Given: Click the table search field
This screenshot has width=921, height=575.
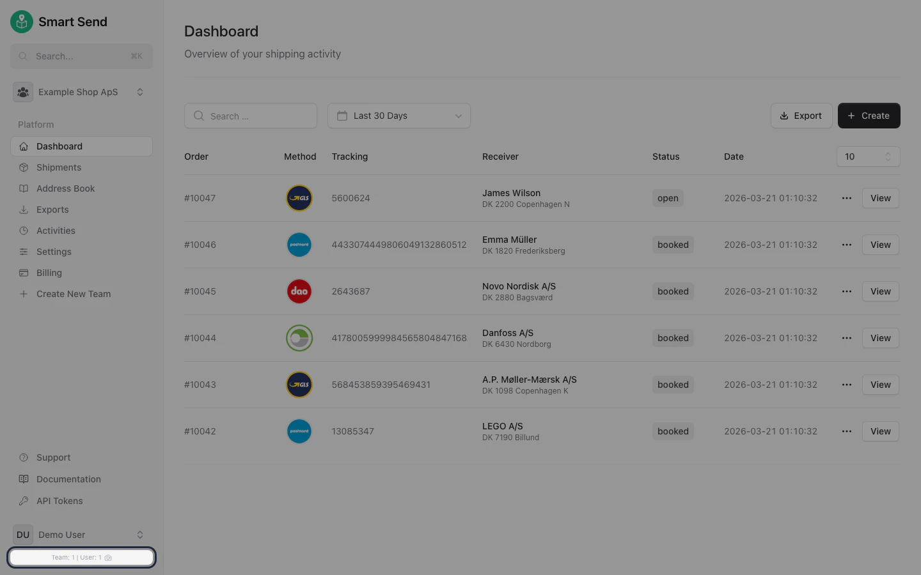Looking at the screenshot, I should coord(251,116).
